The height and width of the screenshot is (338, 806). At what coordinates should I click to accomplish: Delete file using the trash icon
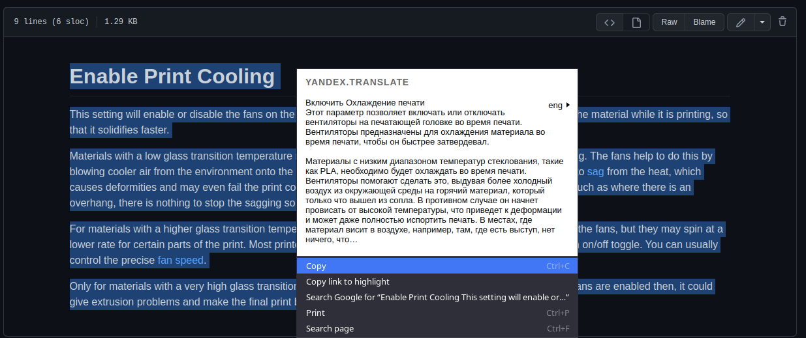click(x=783, y=21)
